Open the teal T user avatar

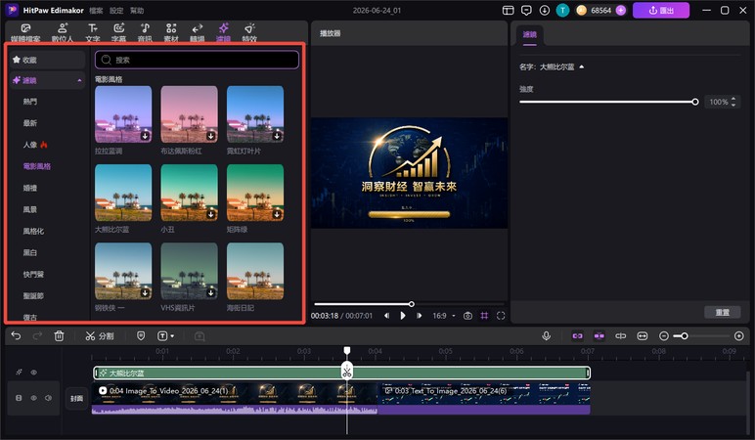pyautogui.click(x=562, y=10)
